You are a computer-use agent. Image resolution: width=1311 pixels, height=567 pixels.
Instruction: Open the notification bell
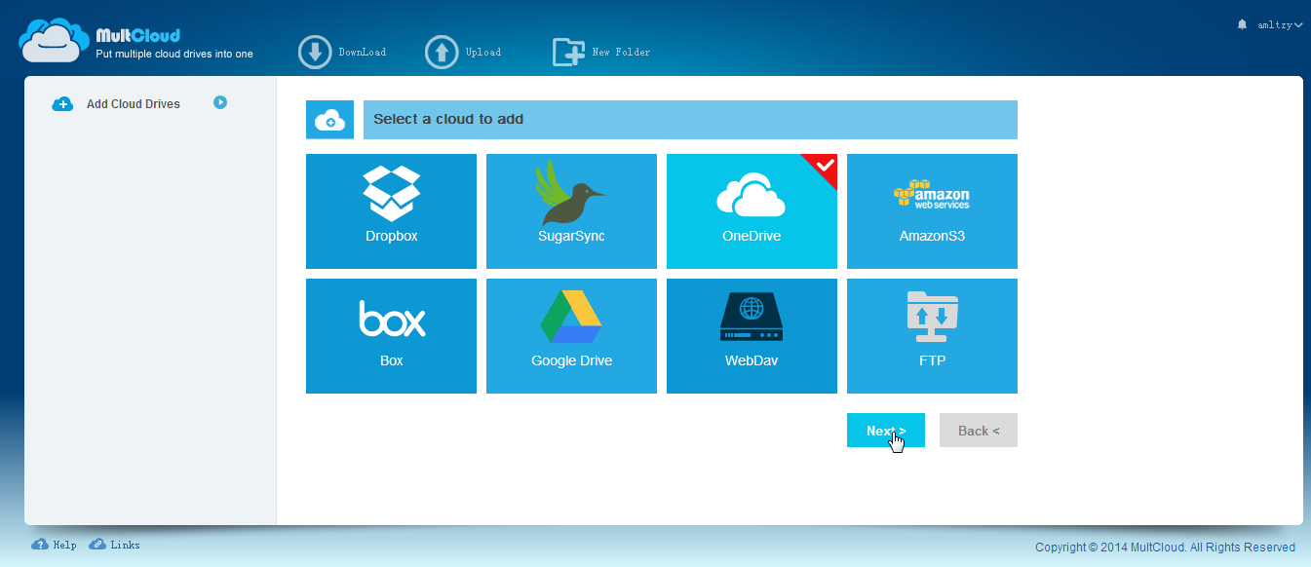[x=1242, y=24]
